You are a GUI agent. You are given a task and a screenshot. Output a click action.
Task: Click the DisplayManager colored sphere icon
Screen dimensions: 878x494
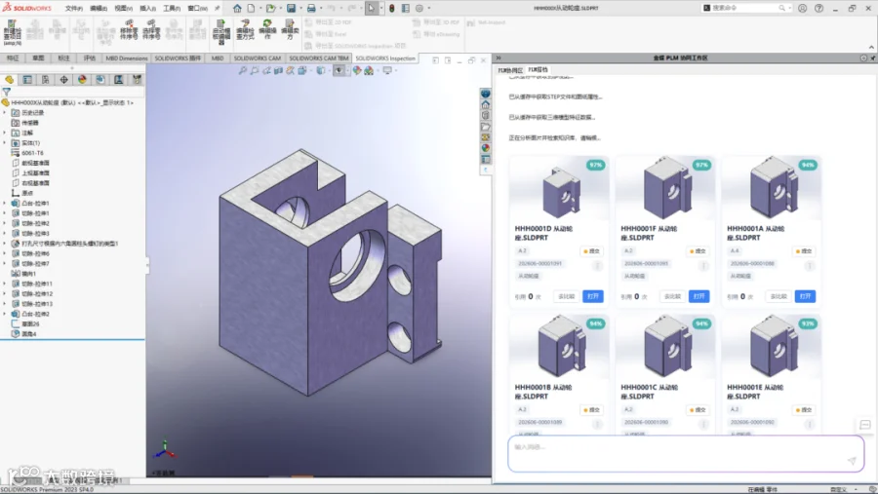(82, 80)
